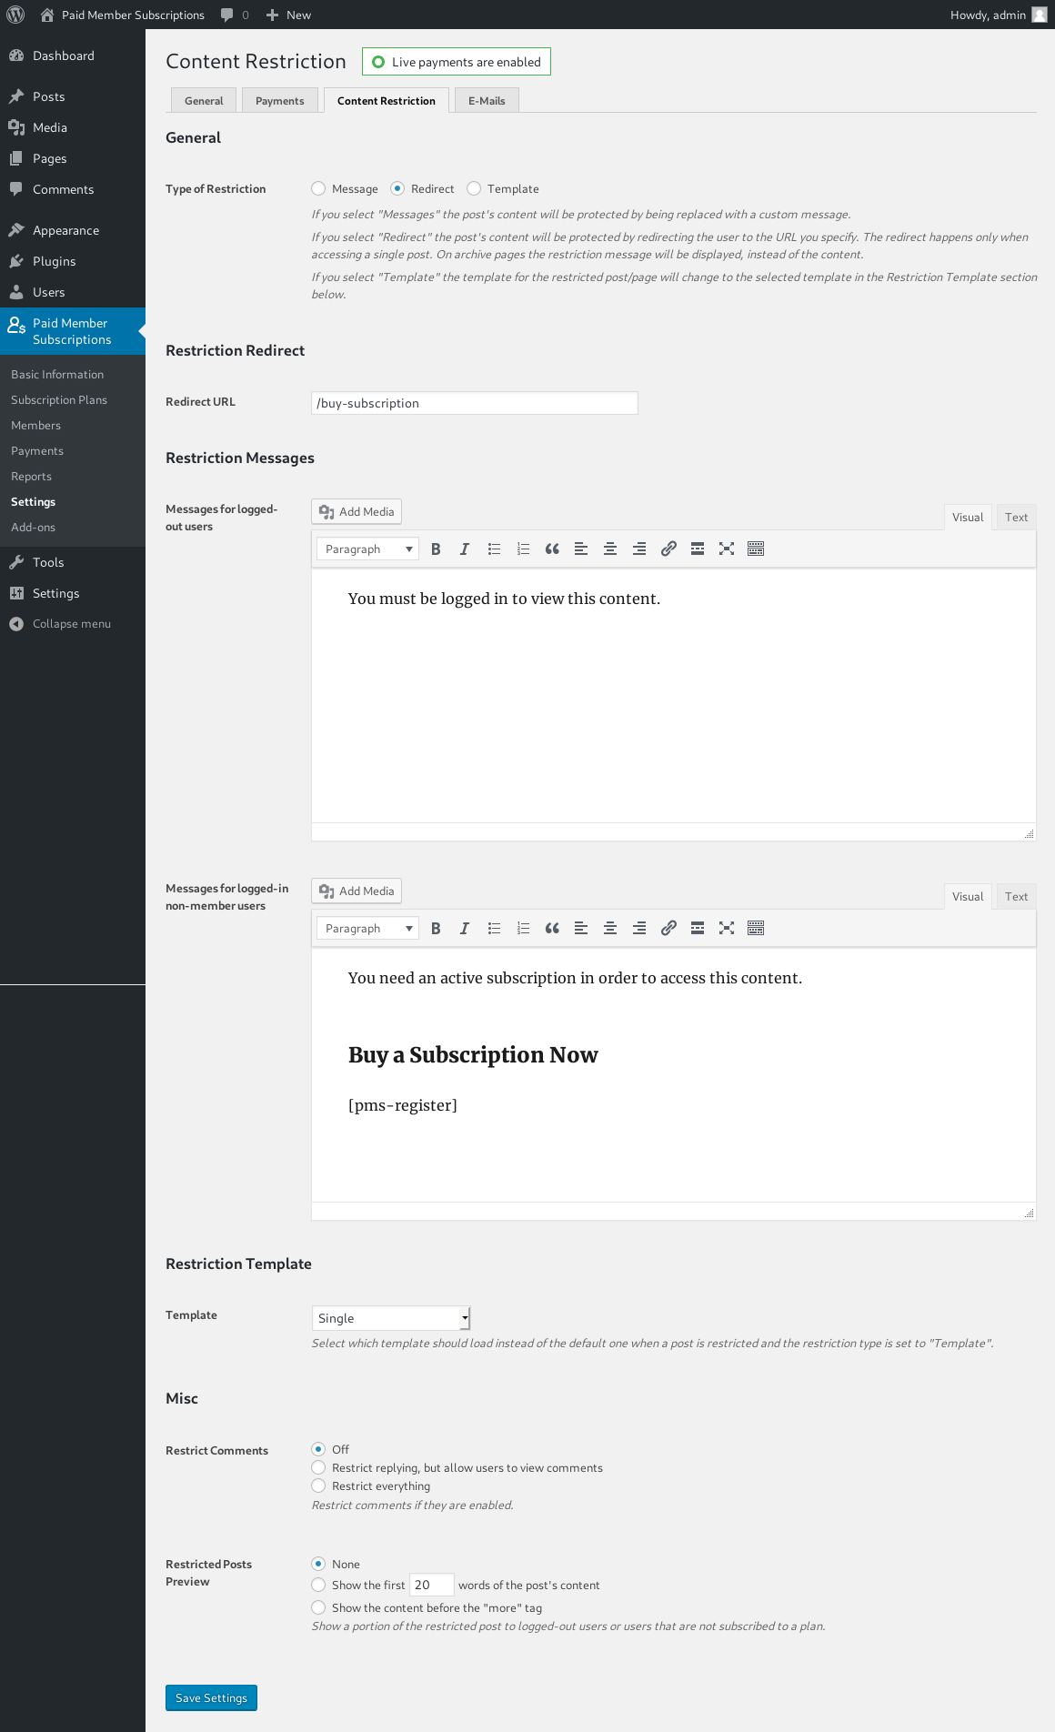Open the E-Mails settings tab
The image size is (1055, 1732).
[487, 100]
